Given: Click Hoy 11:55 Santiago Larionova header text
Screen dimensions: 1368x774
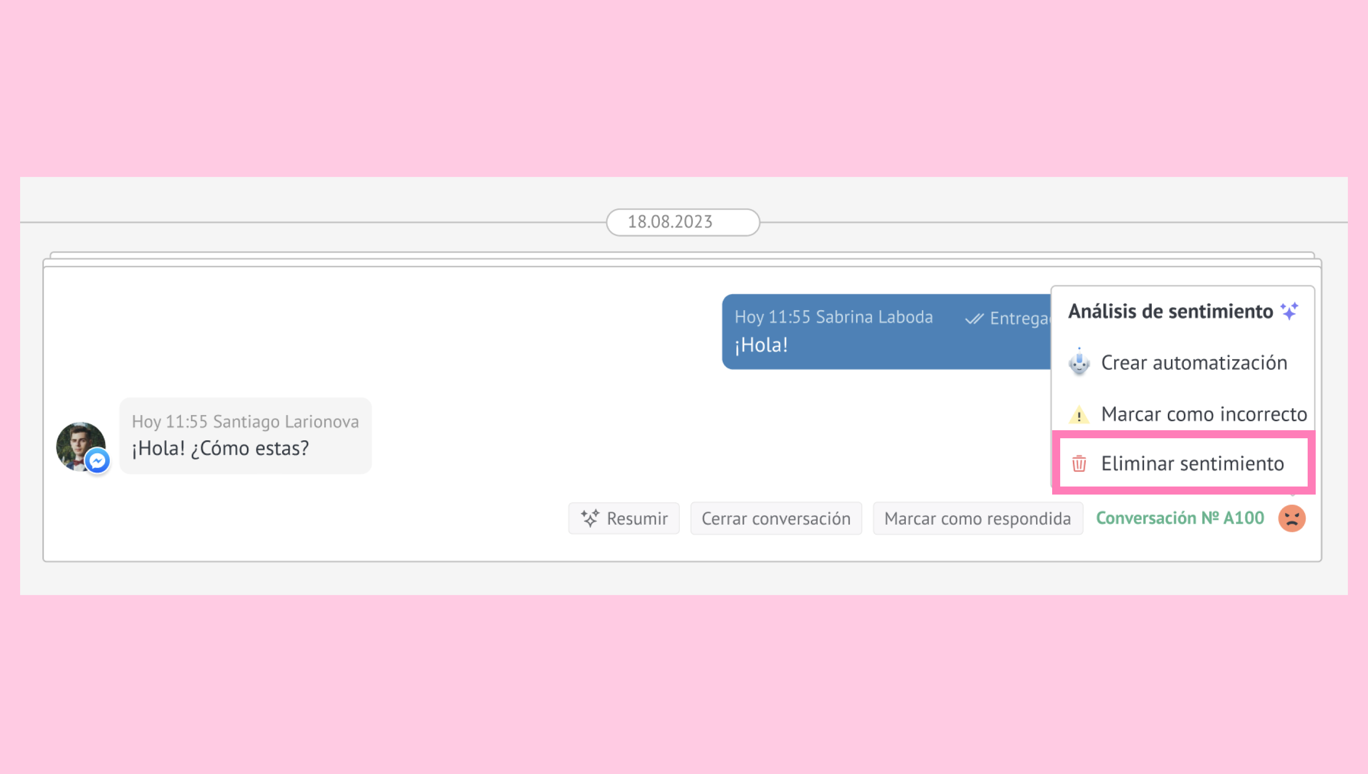Looking at the screenshot, I should tap(245, 422).
